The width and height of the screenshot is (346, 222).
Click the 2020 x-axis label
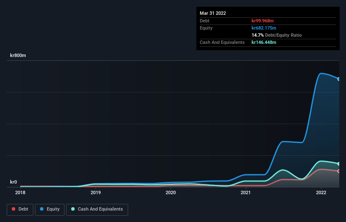point(171,192)
